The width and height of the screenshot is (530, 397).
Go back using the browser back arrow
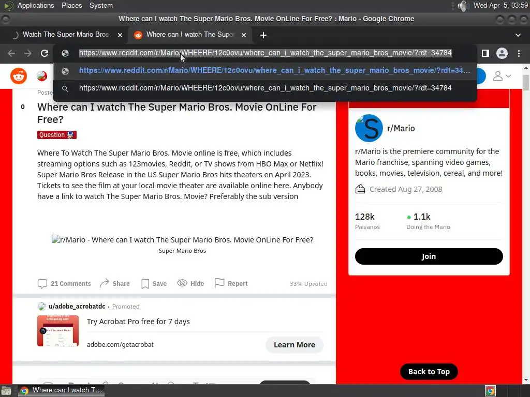pyautogui.click(x=11, y=53)
